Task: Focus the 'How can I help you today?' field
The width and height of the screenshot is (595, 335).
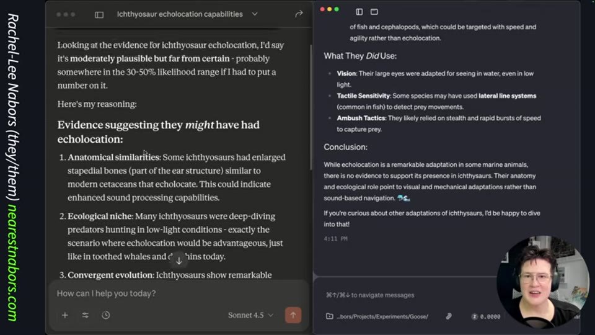Action: pyautogui.click(x=178, y=293)
